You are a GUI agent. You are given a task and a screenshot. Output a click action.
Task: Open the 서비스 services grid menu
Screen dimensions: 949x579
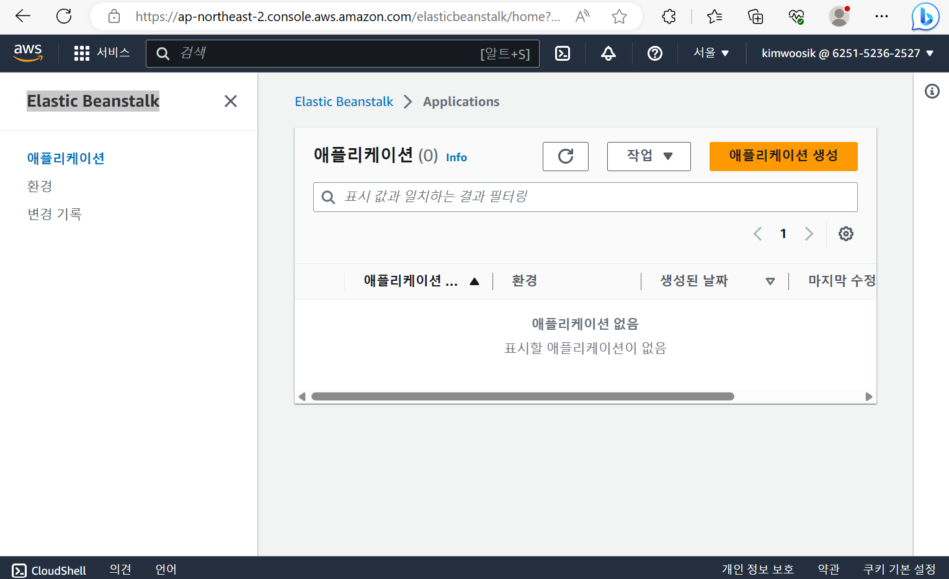102,53
